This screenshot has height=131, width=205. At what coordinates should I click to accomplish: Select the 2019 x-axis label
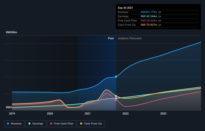(12, 113)
